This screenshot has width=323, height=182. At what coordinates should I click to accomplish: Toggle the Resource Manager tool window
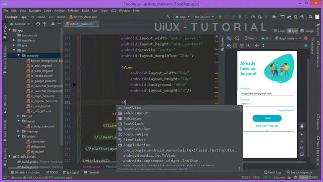[x=5, y=60]
